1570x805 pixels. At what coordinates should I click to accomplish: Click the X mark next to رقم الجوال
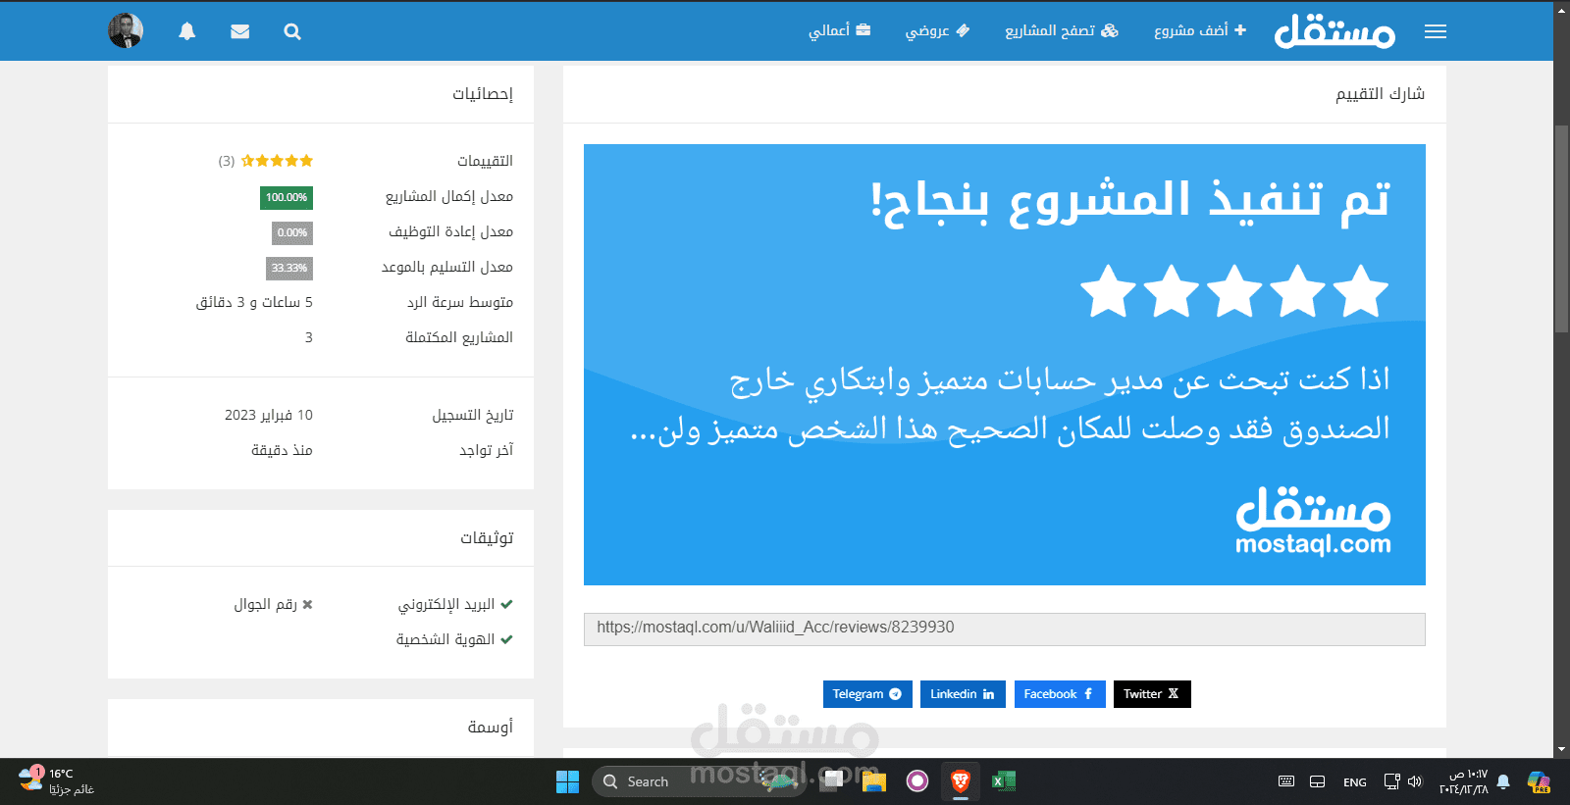pyautogui.click(x=307, y=604)
